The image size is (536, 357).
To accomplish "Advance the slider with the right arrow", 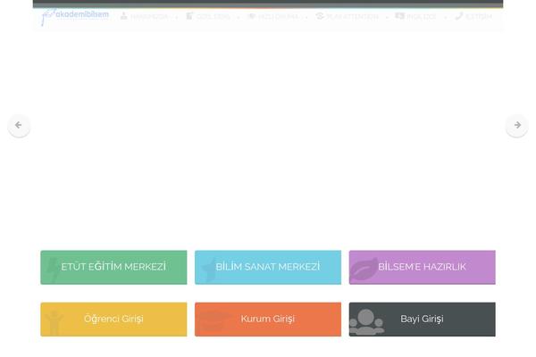I will click(517, 125).
